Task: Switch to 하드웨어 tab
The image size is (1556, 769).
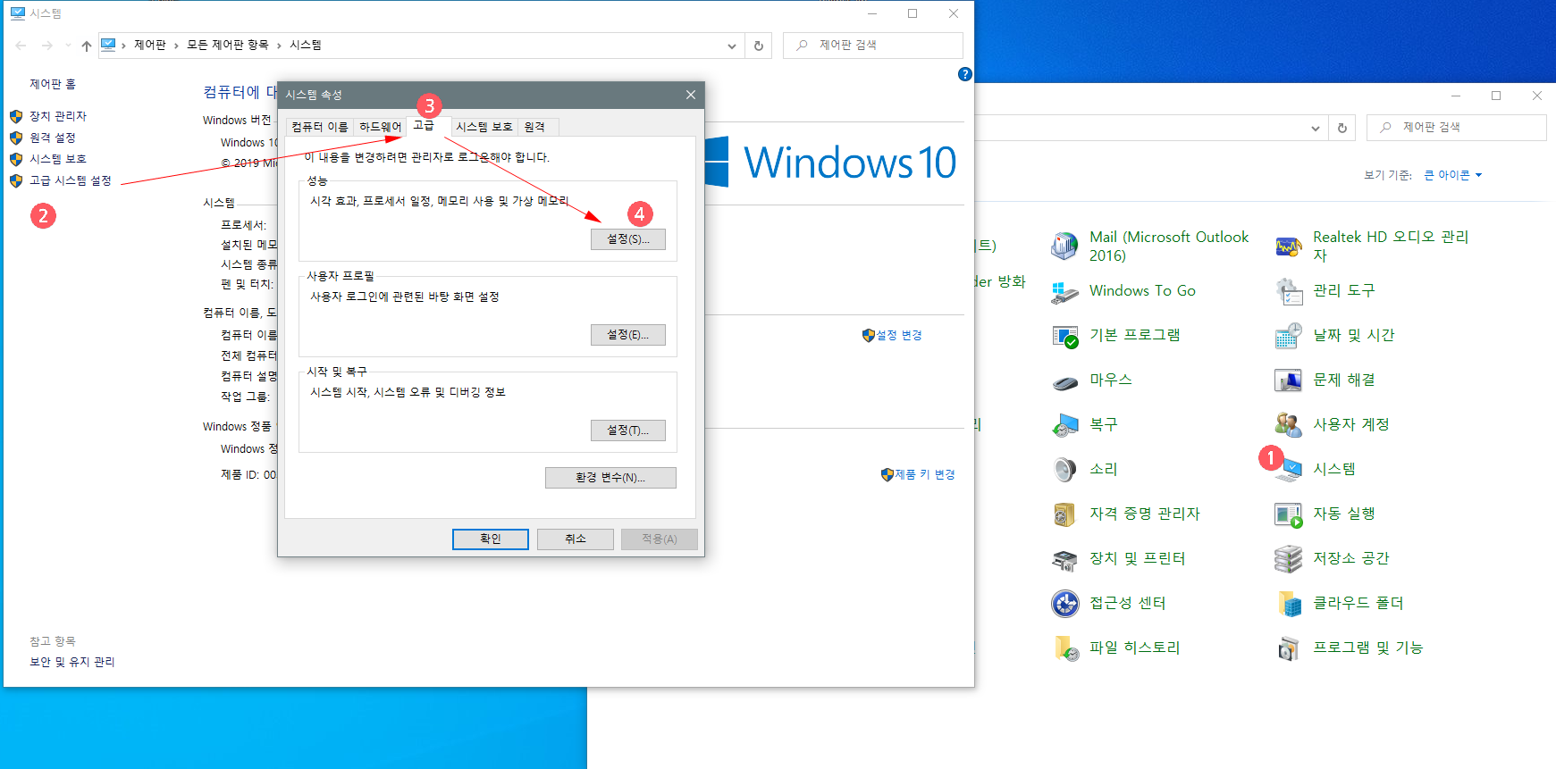Action: (381, 127)
